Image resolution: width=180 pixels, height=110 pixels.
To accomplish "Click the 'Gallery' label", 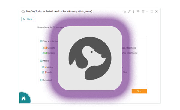I will pos(50,67).
